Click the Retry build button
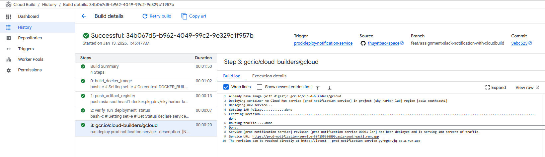This screenshot has height=157, width=545. (157, 16)
